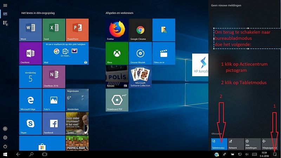Open the HP help question-mark tray icon
This screenshot has width=281, height=158.
point(217,154)
